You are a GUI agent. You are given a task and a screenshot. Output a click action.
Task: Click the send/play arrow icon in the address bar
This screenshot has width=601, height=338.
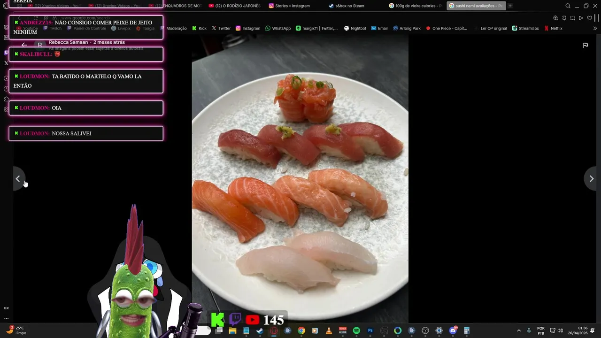581,18
